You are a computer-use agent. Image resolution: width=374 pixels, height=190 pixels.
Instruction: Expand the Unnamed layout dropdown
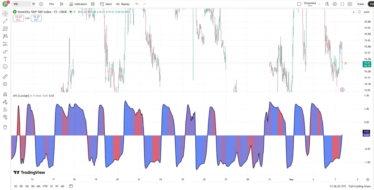(319, 4)
